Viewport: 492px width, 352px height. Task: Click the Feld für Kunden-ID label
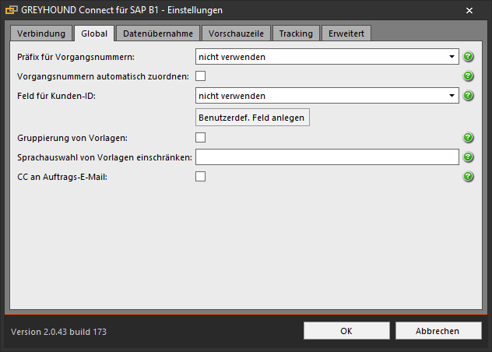tap(57, 96)
